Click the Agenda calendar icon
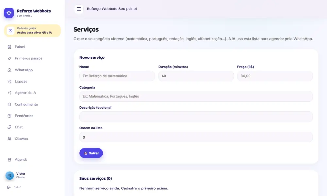327x196 pixels. 9,159
